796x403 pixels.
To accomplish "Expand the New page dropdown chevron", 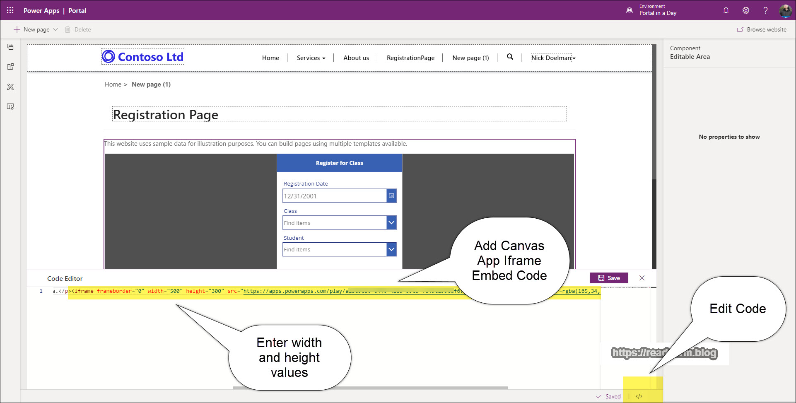I will tap(55, 29).
